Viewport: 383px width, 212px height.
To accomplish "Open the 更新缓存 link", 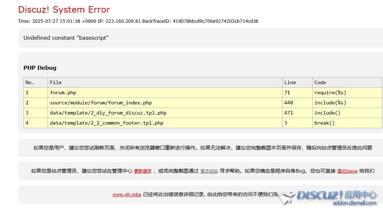I will point(143,171).
